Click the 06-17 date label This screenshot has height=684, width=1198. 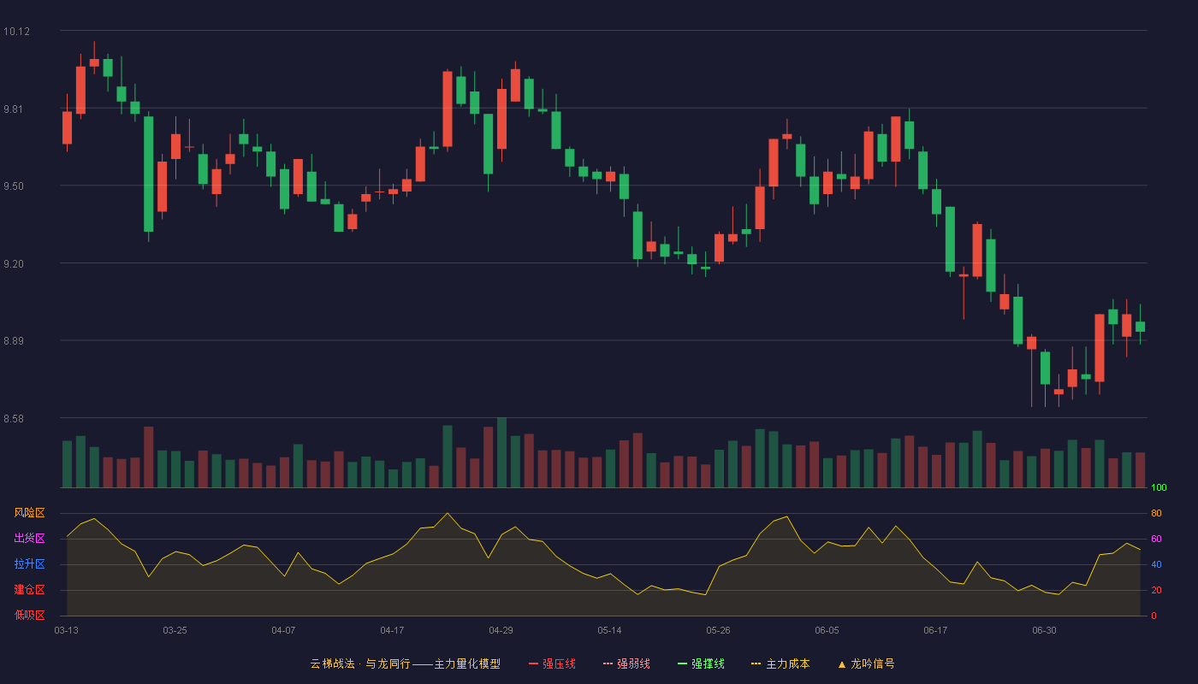pos(935,630)
